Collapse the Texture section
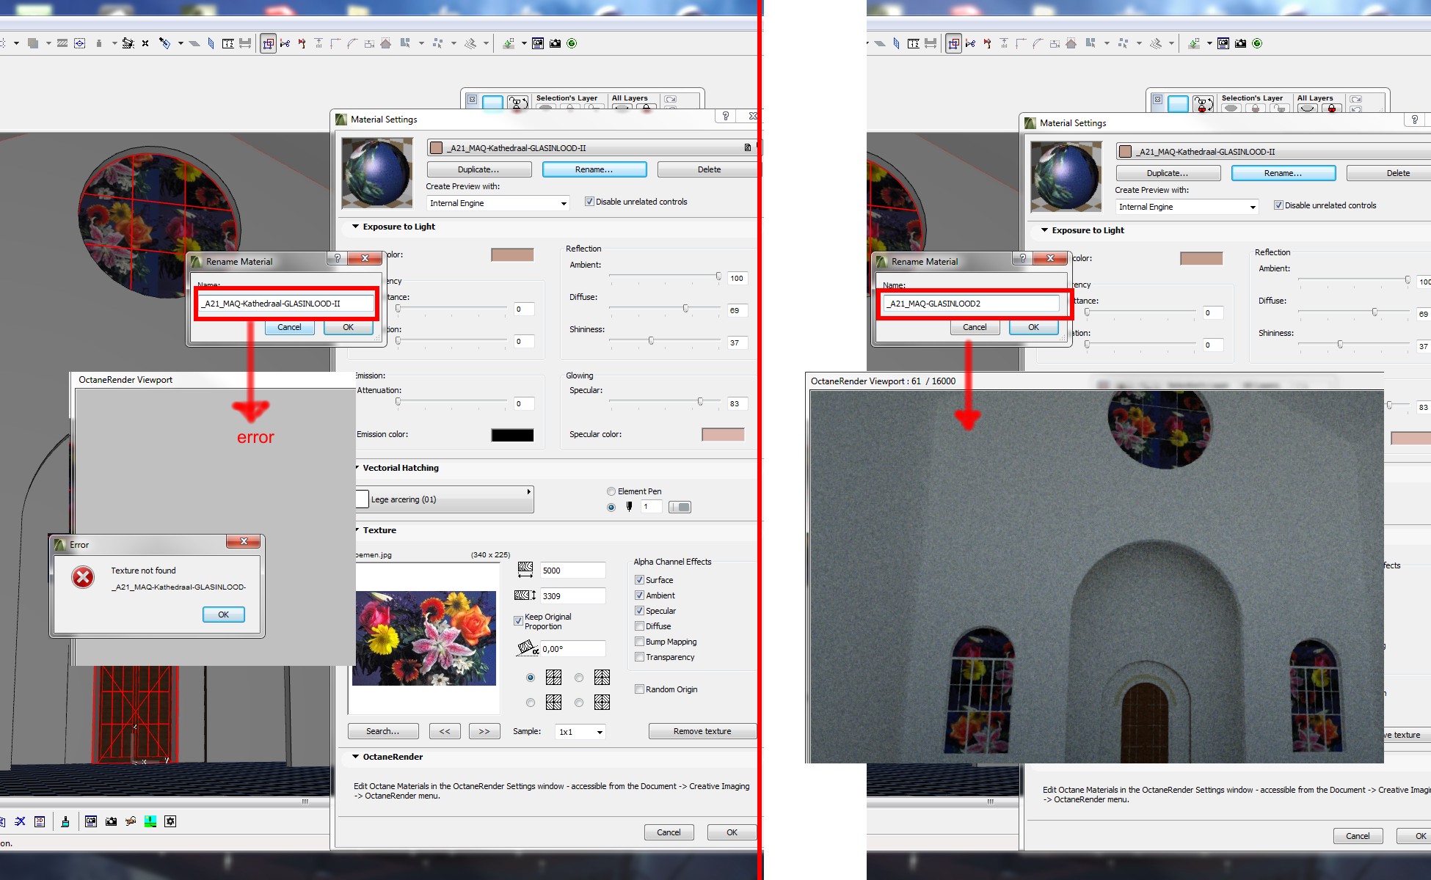 pos(357,530)
